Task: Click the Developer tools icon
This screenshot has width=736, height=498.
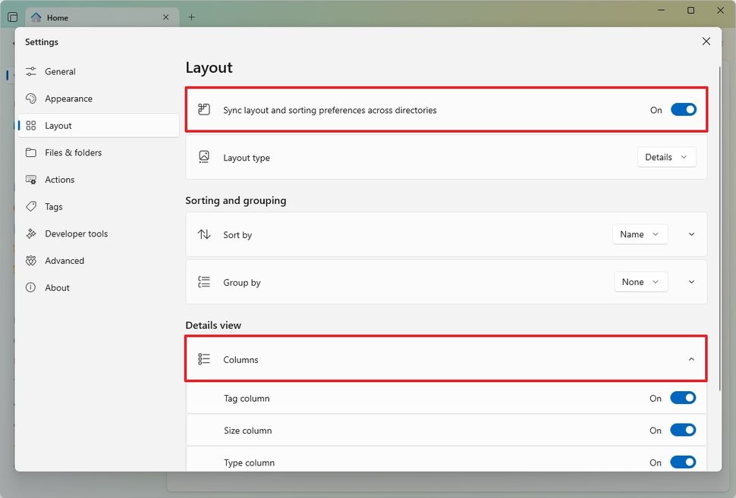Action: 30,233
